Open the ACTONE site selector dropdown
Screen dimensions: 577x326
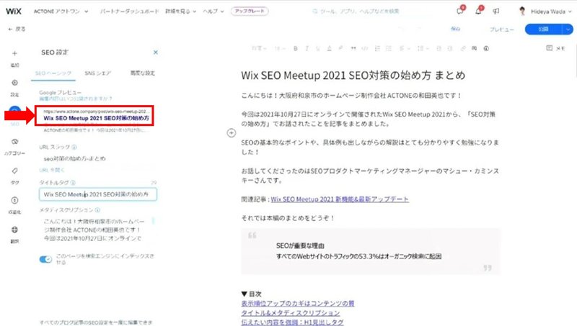coord(61,12)
